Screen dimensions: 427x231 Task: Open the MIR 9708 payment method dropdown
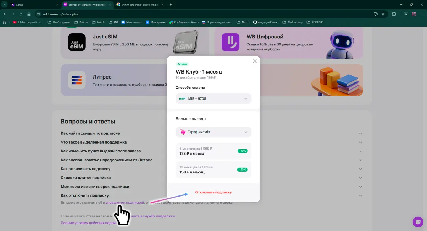point(213,98)
